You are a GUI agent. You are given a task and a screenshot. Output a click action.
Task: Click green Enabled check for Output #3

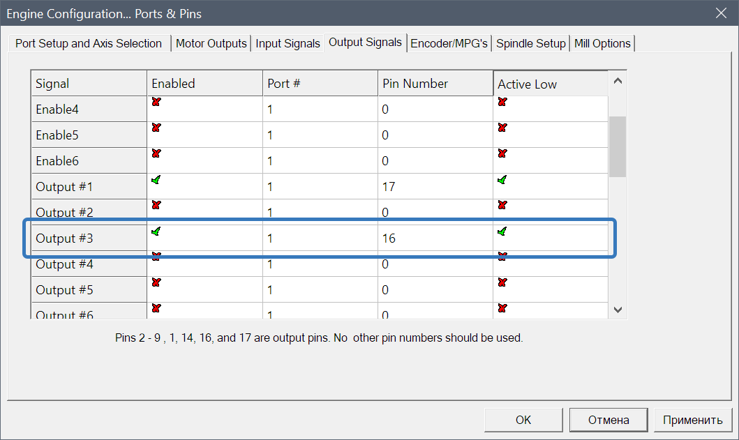pos(156,231)
